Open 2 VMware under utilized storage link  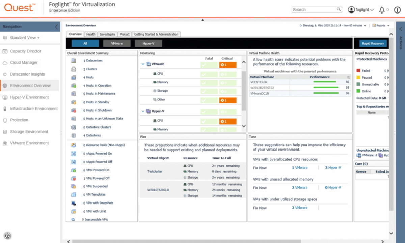tap(300, 208)
